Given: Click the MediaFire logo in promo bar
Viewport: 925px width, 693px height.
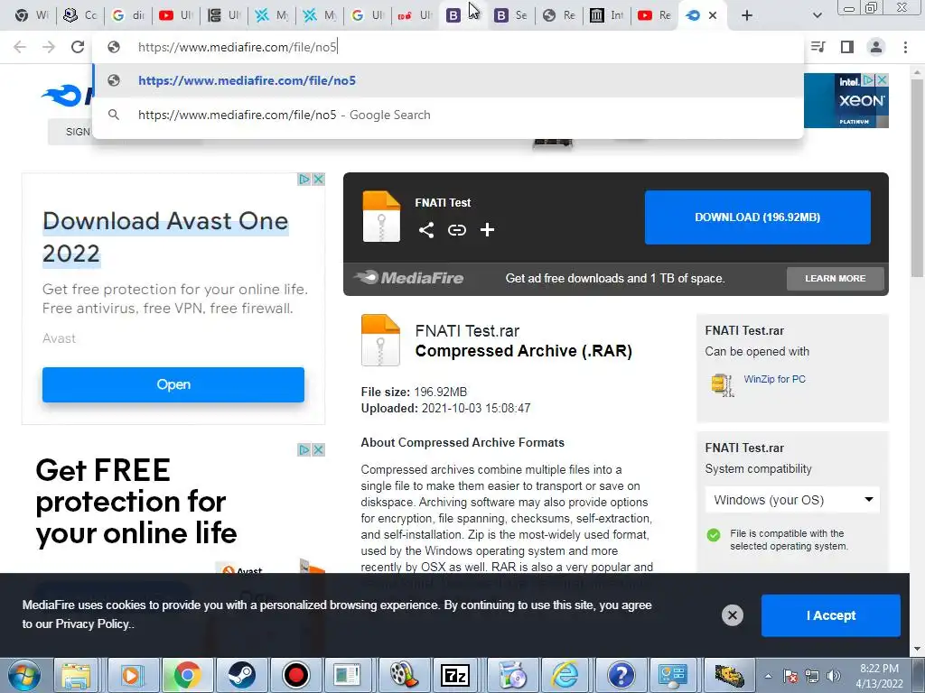Looking at the screenshot, I should (x=409, y=278).
